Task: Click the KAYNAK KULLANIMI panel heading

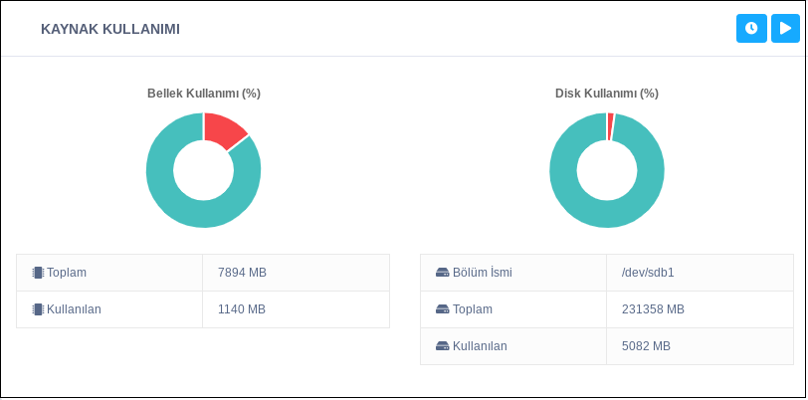Action: click(110, 29)
